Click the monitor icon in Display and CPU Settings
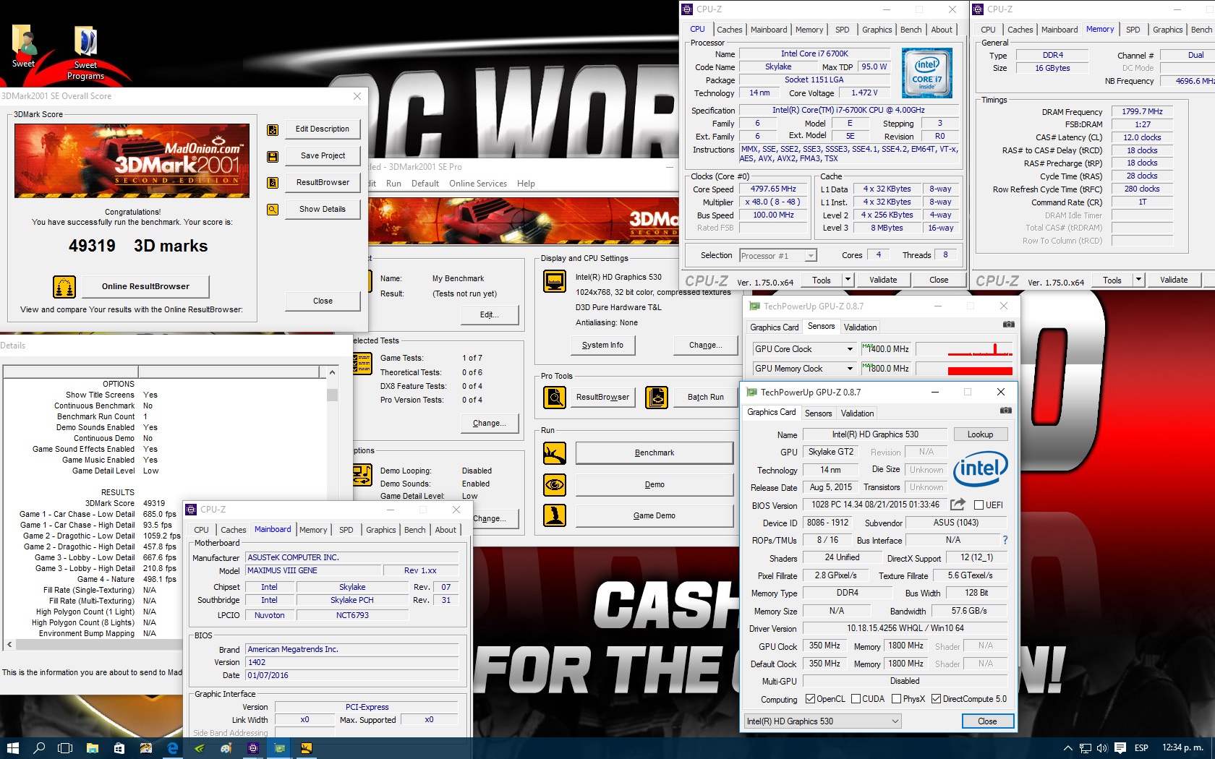The width and height of the screenshot is (1215, 759). (x=555, y=281)
